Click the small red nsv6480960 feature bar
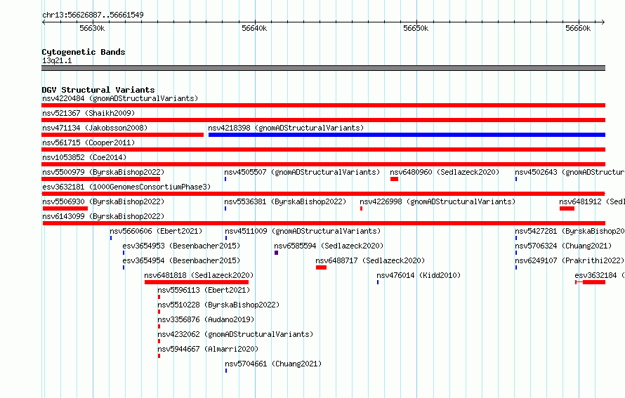The image size is (625, 398). pos(394,179)
